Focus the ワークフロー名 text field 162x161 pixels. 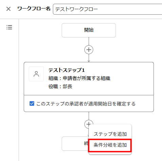[107, 9]
